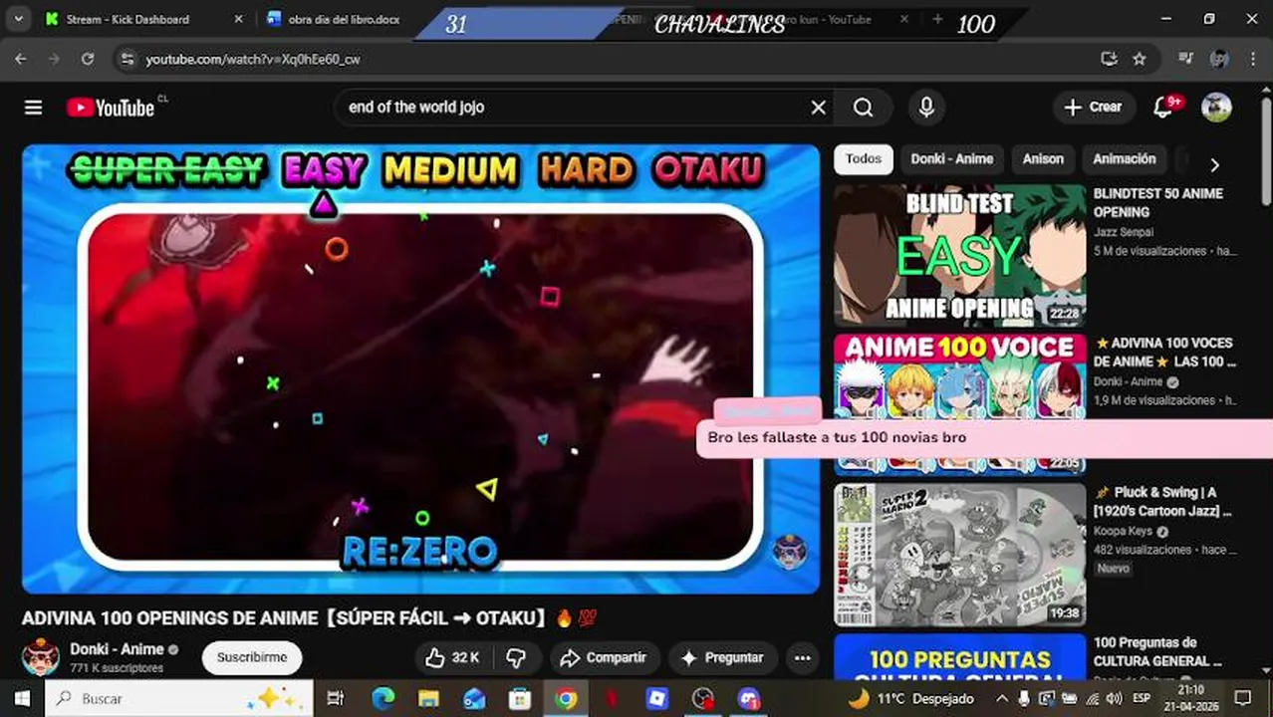Open the YouTube hamburger guide menu
Viewport: 1273px width, 717px height.
coord(34,108)
